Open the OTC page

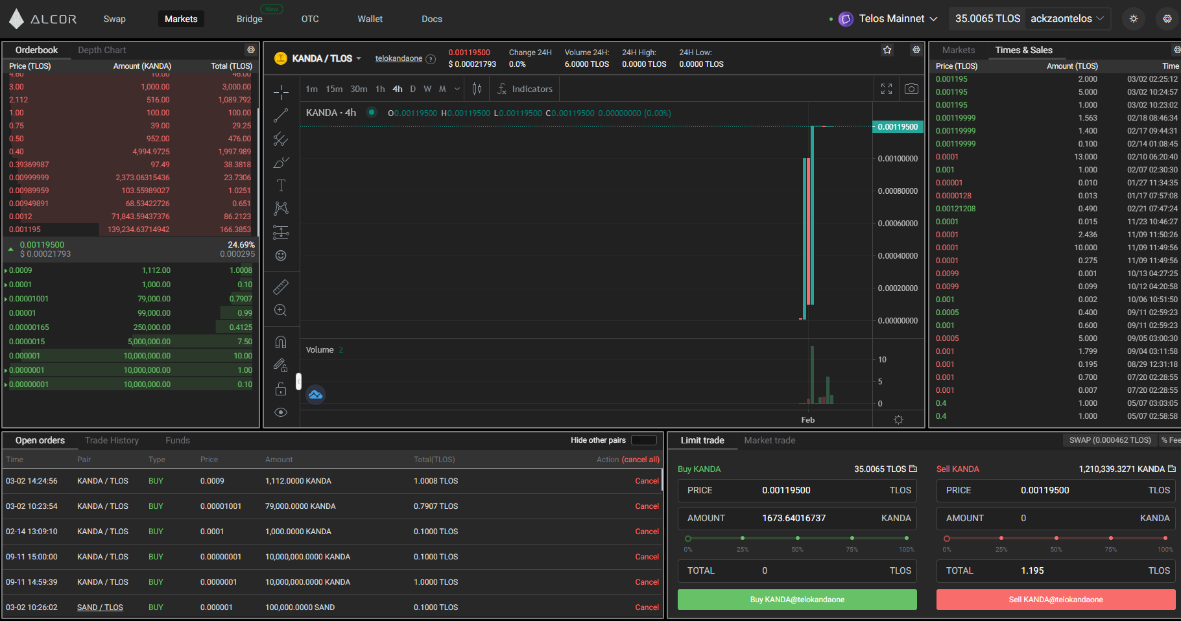pos(310,19)
